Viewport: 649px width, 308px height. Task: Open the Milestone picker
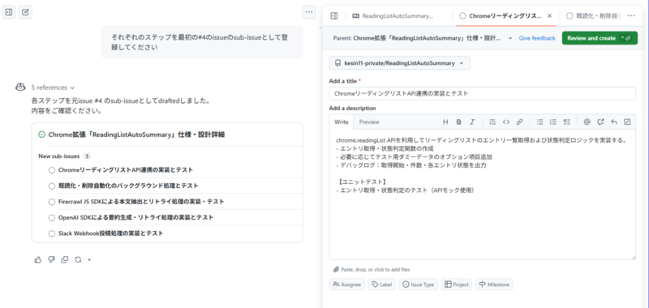495,284
